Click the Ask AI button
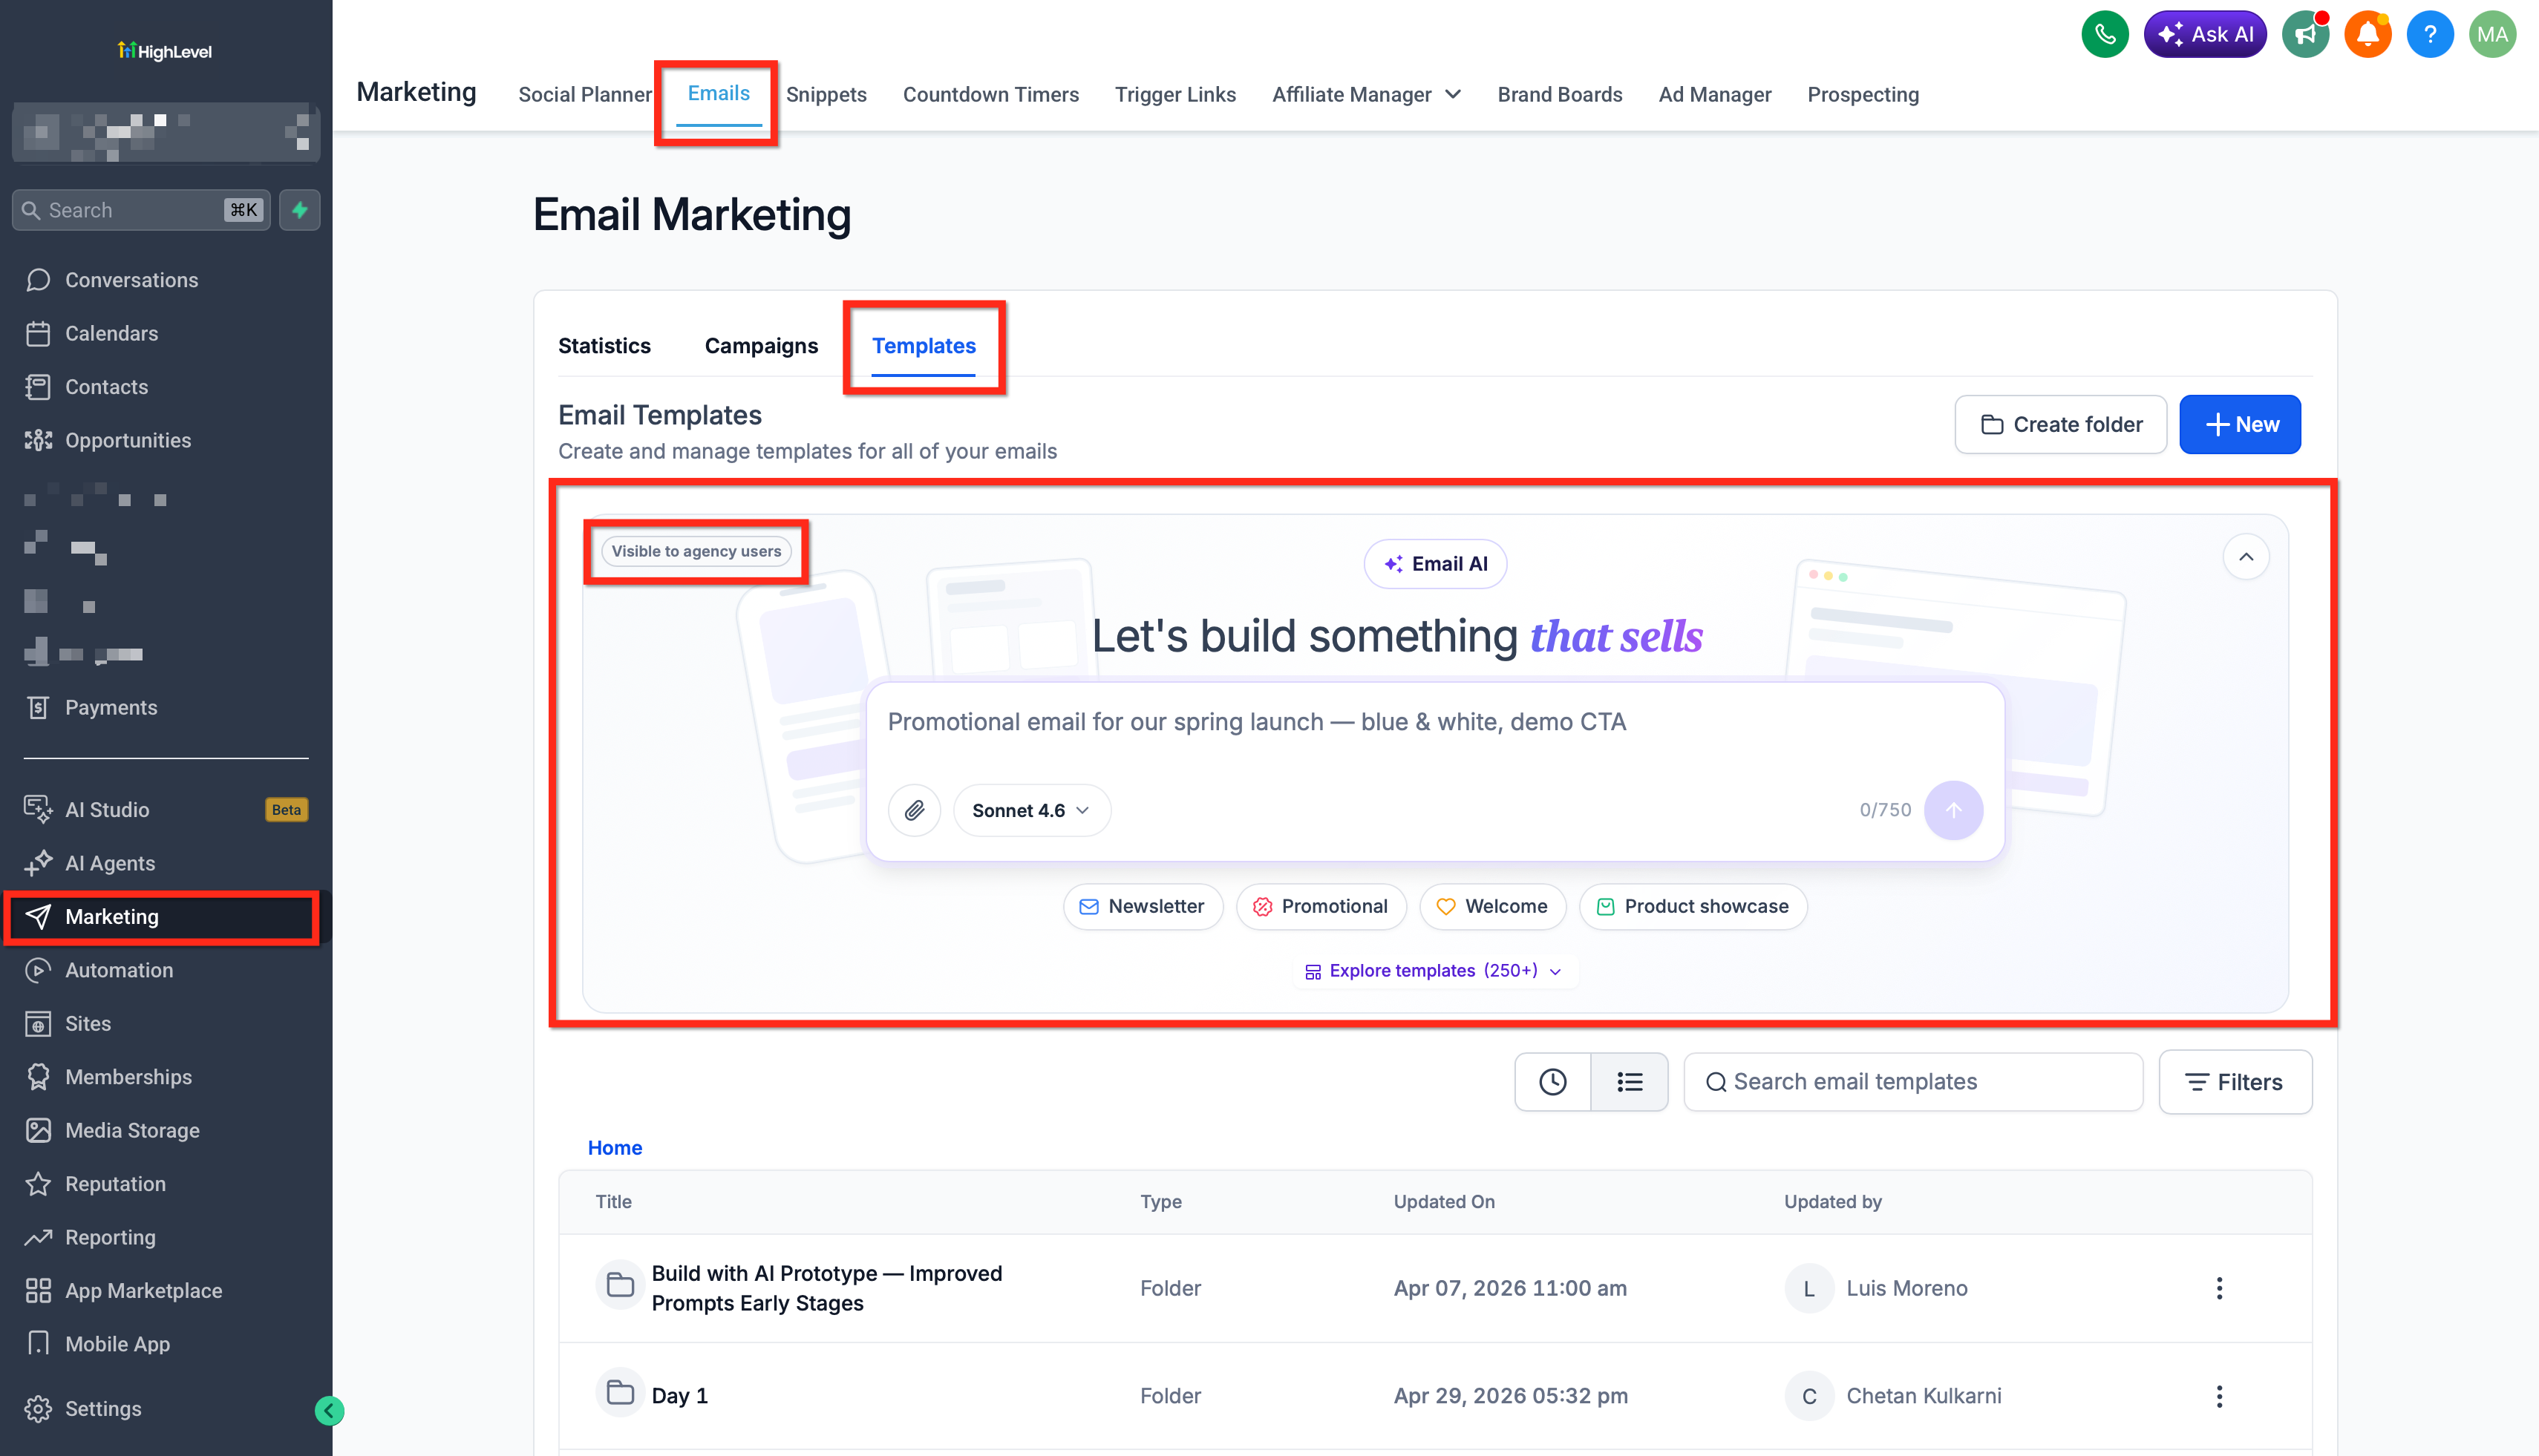This screenshot has height=1456, width=2539. click(x=2205, y=35)
